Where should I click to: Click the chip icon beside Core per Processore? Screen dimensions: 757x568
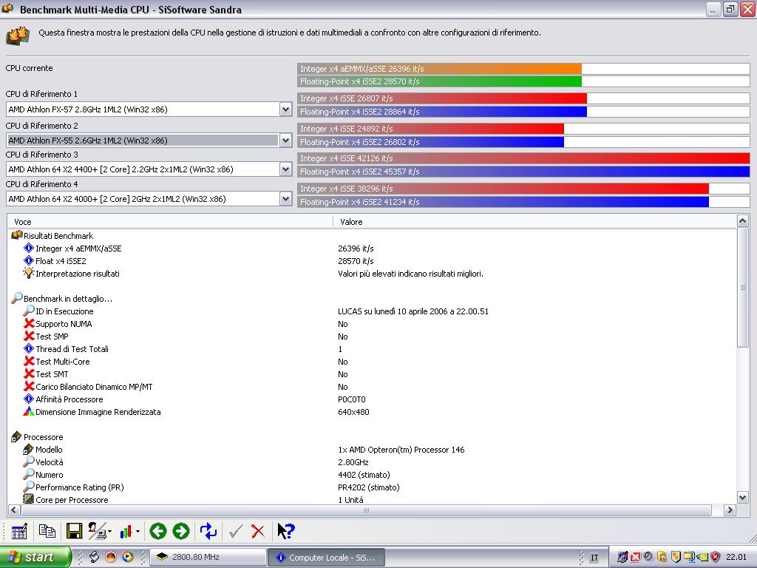[x=29, y=499]
